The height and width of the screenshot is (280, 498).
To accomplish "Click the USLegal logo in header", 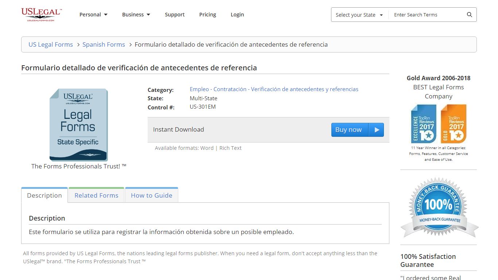I will 41,15.
